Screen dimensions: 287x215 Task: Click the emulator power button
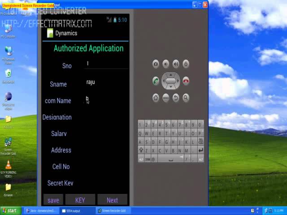point(186,64)
